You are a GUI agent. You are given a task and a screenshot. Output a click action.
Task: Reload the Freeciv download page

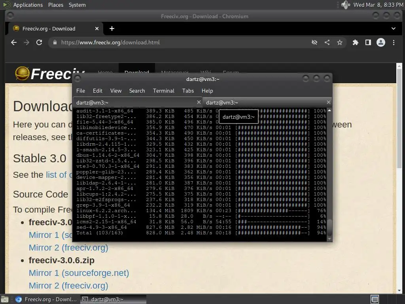pyautogui.click(x=39, y=42)
